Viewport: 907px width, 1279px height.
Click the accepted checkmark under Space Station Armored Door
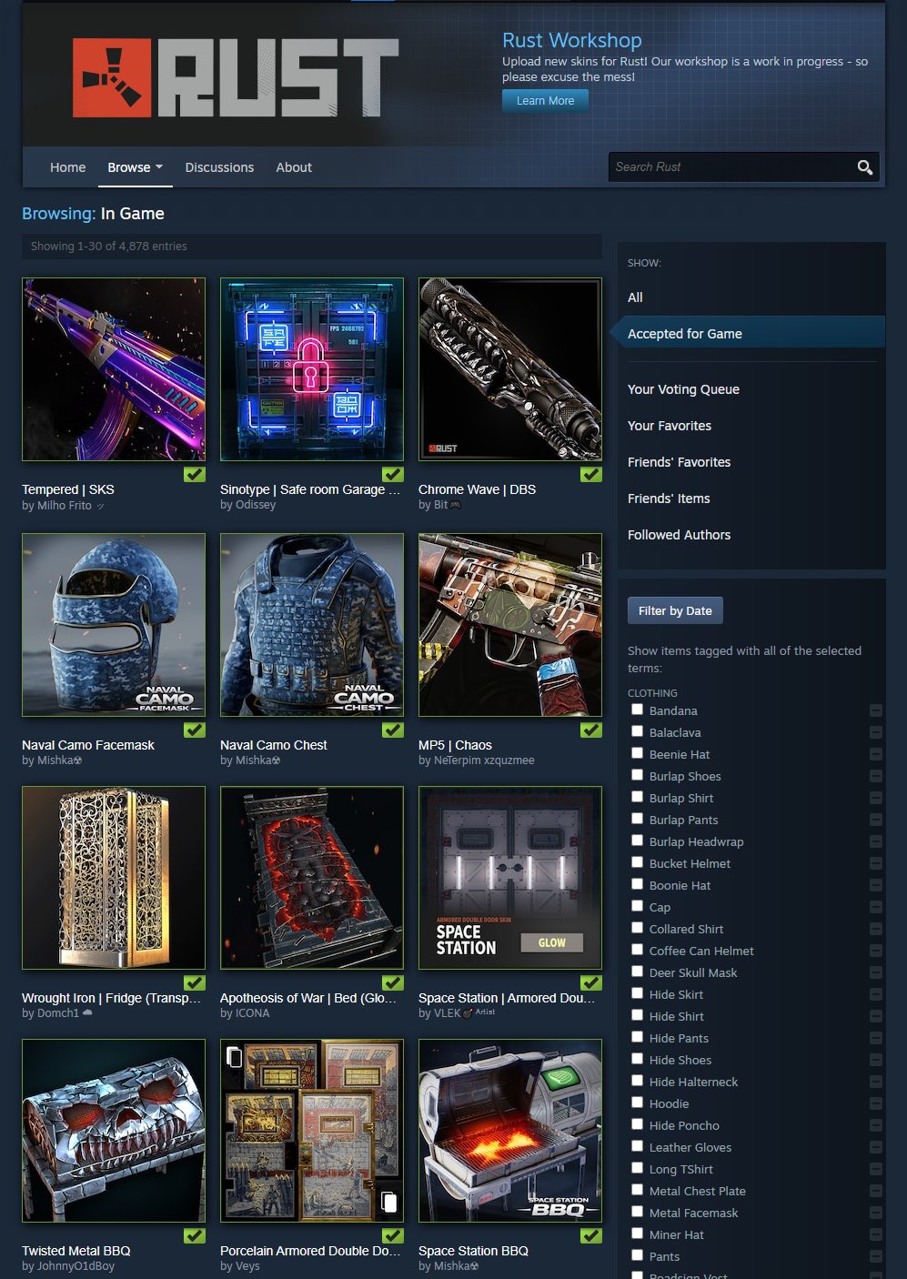pyautogui.click(x=591, y=982)
